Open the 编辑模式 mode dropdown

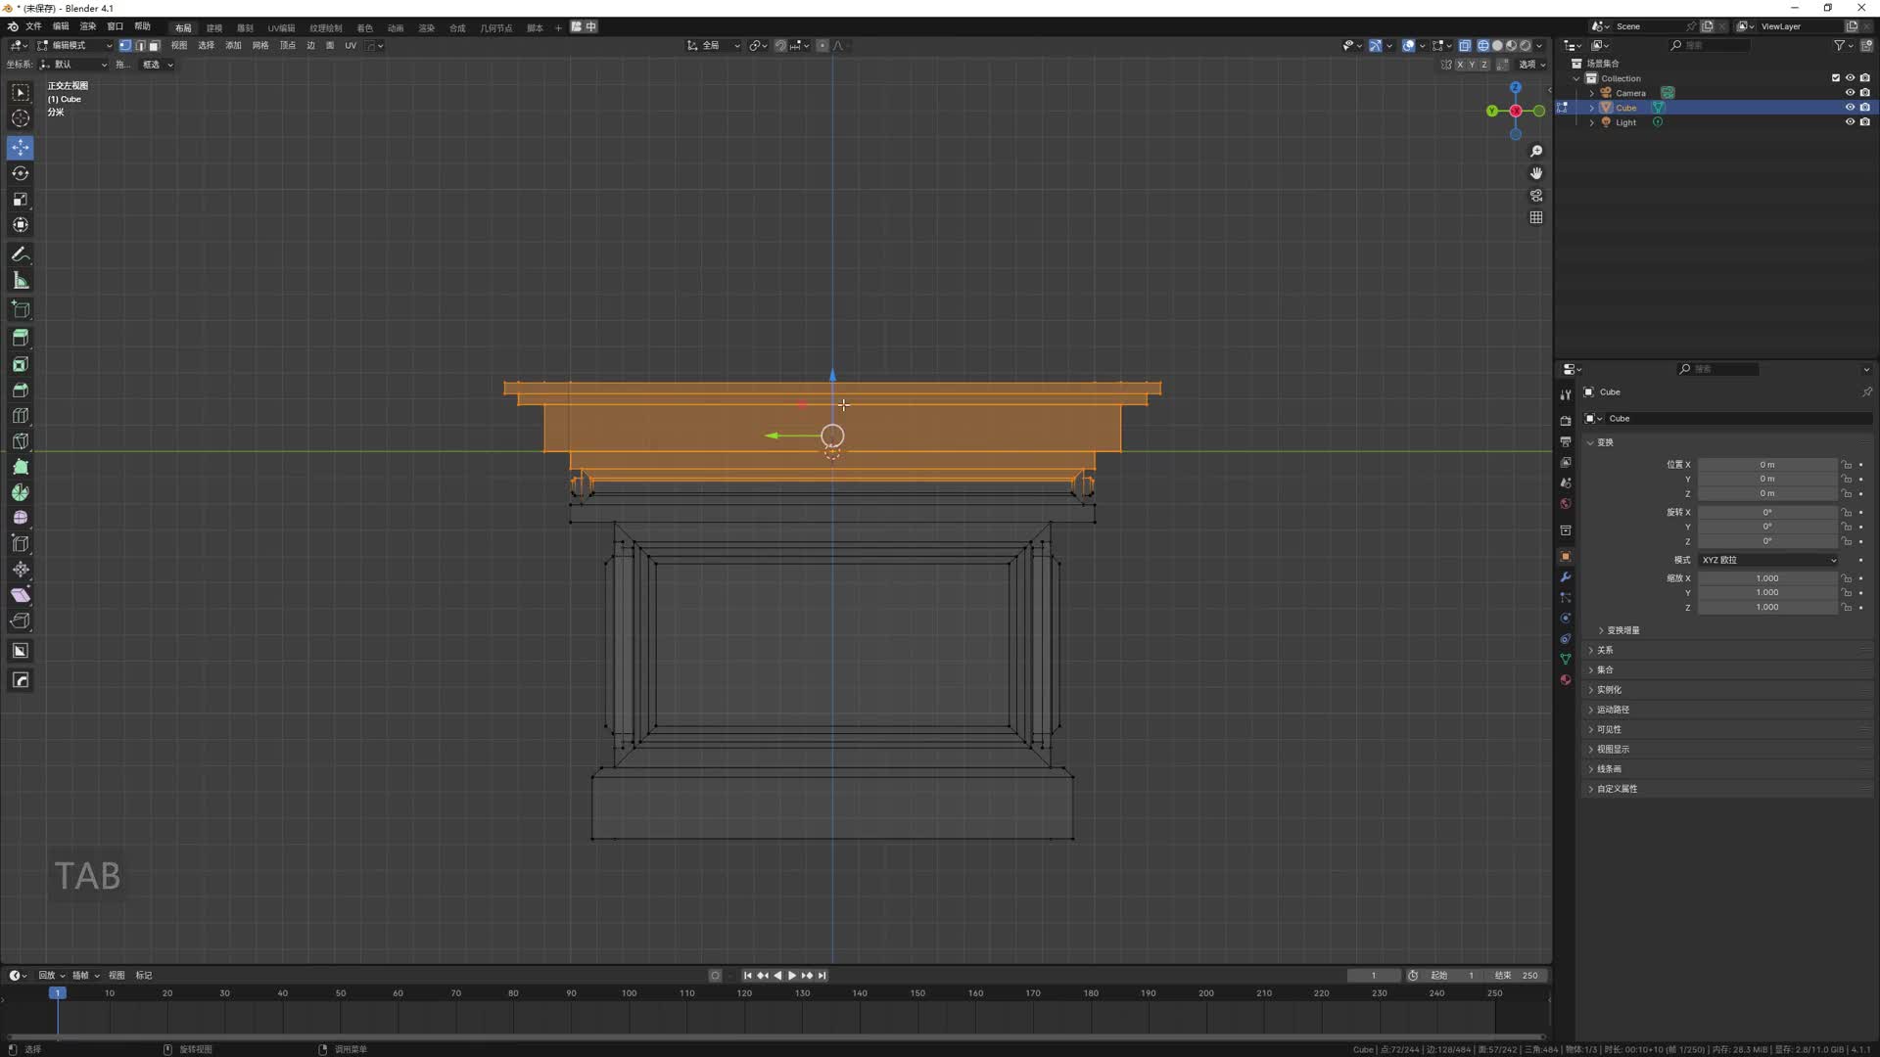coord(74,46)
